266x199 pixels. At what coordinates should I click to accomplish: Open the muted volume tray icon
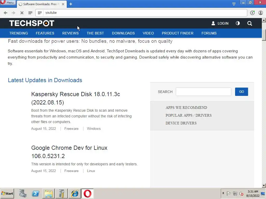pyautogui.click(x=241, y=193)
